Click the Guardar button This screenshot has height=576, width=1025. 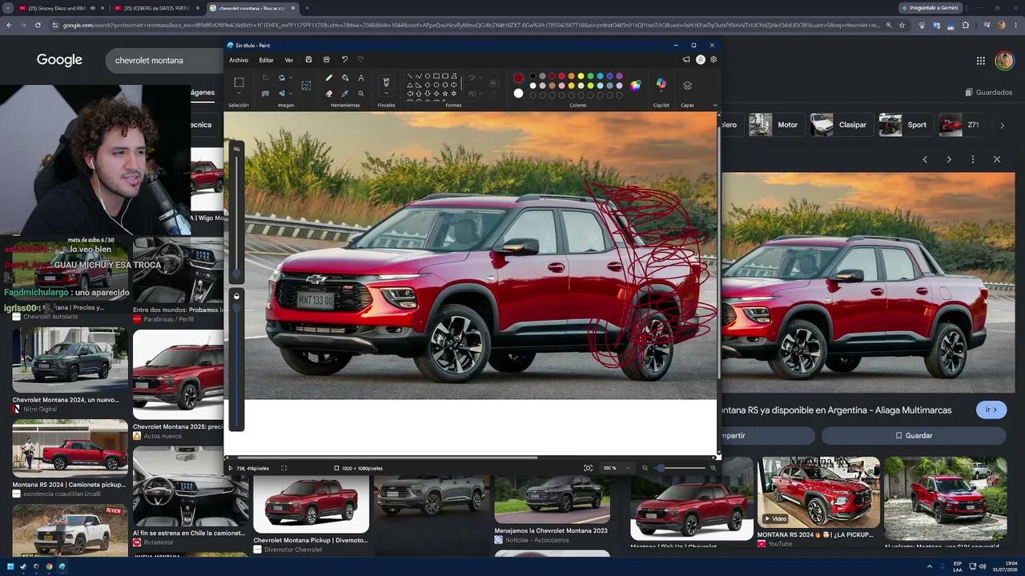coord(913,435)
